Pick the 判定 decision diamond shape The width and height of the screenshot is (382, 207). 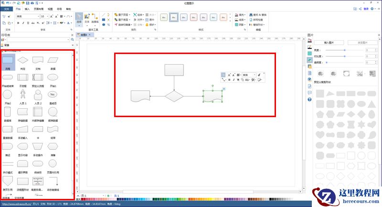[x=22, y=60]
